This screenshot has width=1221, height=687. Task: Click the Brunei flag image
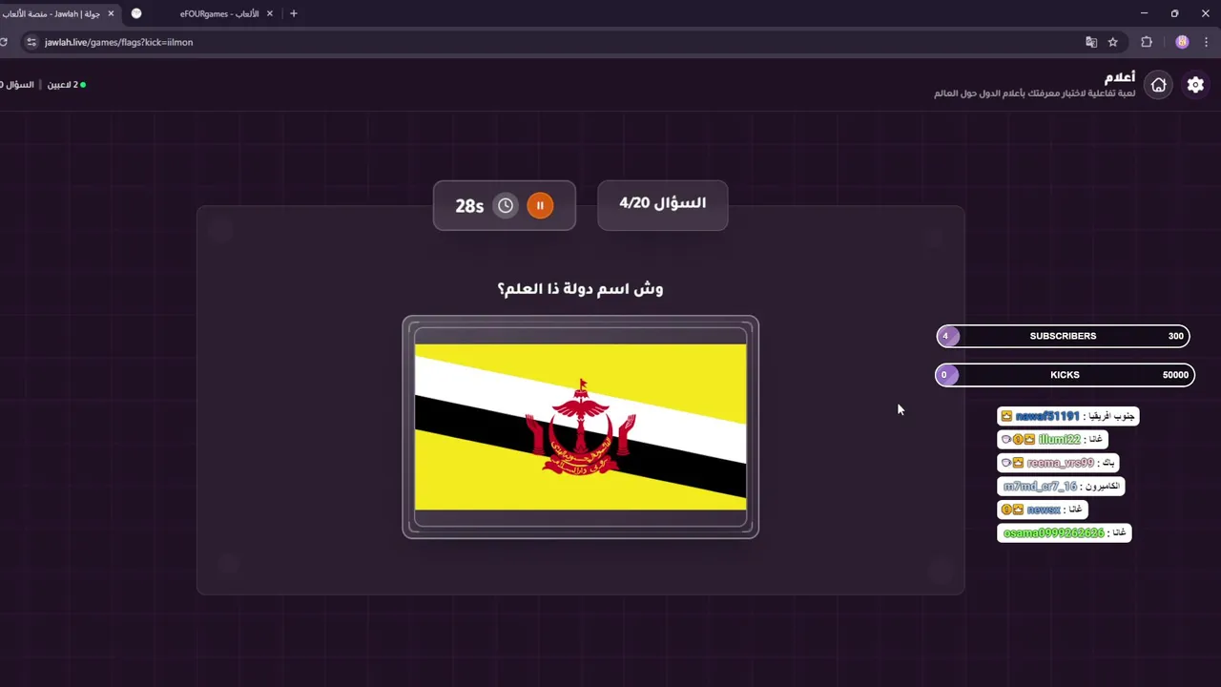580,427
